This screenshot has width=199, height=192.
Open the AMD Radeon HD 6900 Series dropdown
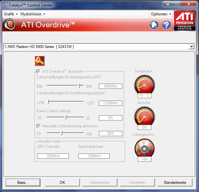pyautogui.click(x=191, y=47)
